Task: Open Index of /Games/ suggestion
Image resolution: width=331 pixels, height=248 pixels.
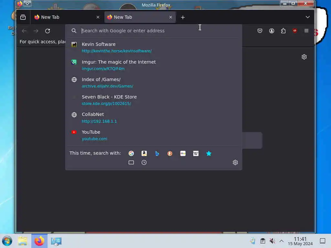Action: 154,83
